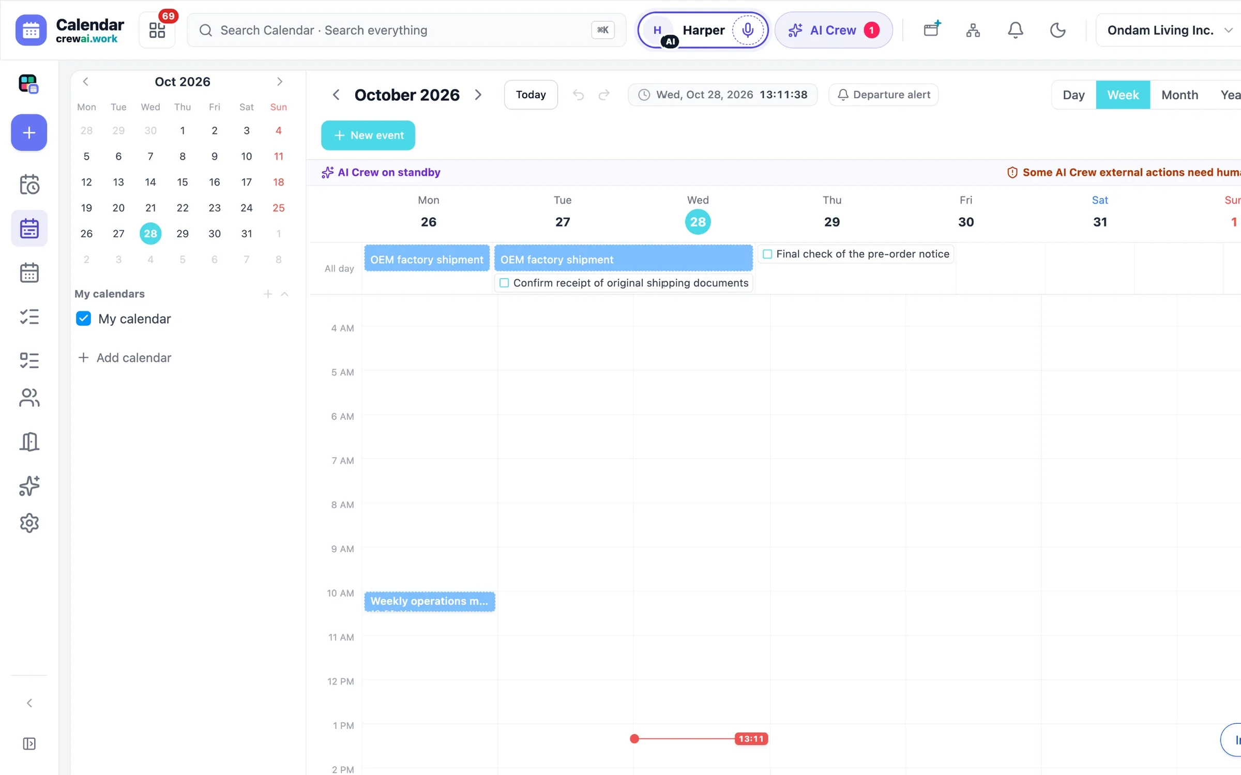The image size is (1241, 775).
Task: Open the AI Crew button
Action: click(x=833, y=30)
